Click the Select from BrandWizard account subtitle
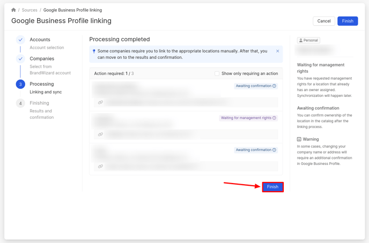This screenshot has width=369, height=243. pos(50,70)
